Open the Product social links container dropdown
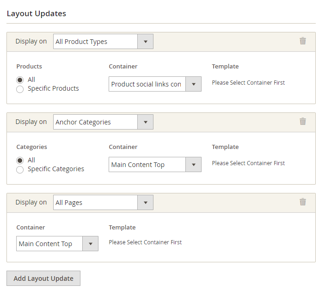 click(155, 84)
